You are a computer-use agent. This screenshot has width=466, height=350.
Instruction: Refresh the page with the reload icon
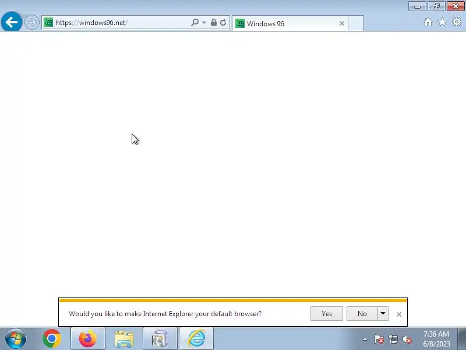click(x=223, y=22)
